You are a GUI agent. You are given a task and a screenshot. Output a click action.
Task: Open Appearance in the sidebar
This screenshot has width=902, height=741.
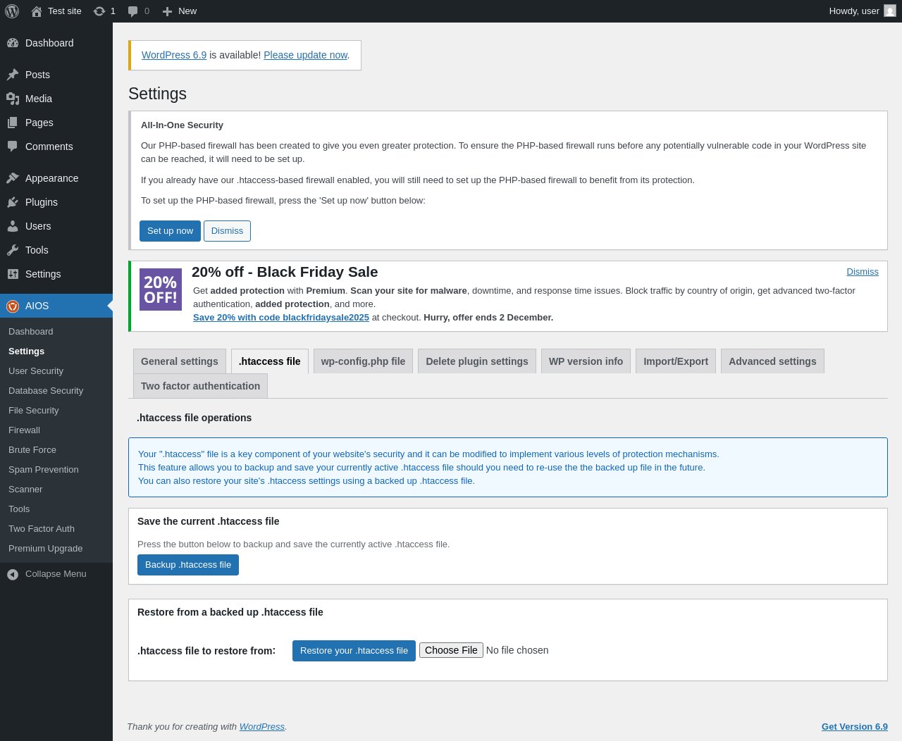tap(56, 178)
